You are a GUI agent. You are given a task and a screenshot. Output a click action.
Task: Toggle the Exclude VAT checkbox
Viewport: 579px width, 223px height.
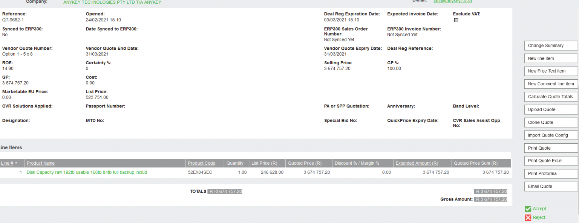pyautogui.click(x=456, y=20)
